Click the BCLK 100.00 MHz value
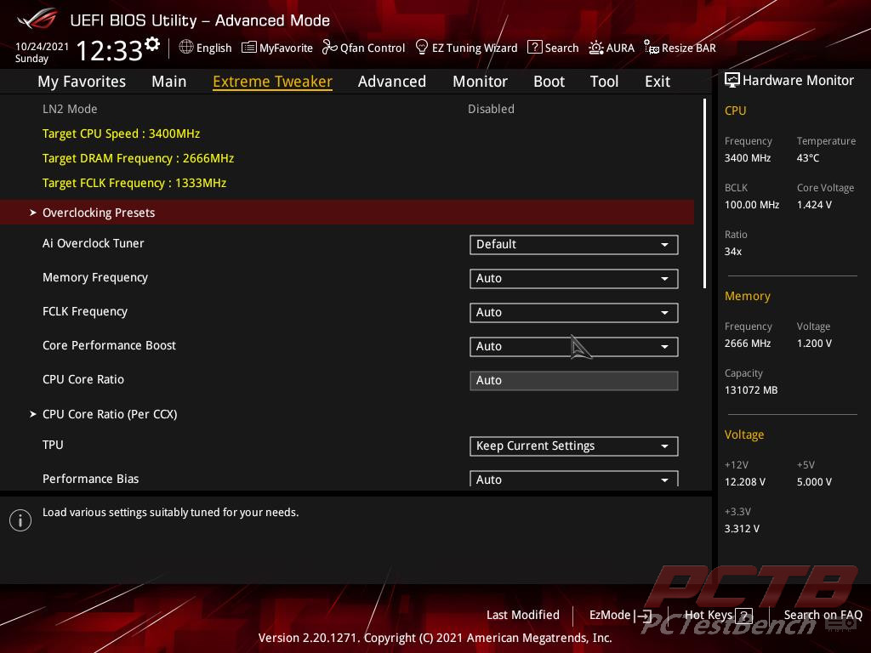This screenshot has height=653, width=871. coord(752,205)
